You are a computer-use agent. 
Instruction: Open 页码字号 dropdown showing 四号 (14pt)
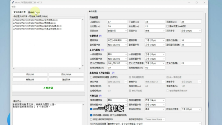pyautogui.click(x=191, y=31)
